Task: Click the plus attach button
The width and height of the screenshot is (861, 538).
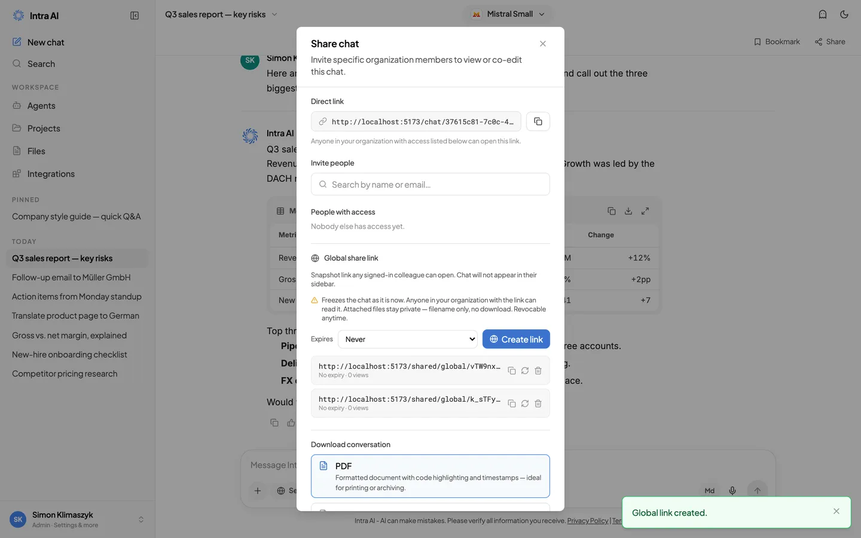Action: coord(258,491)
